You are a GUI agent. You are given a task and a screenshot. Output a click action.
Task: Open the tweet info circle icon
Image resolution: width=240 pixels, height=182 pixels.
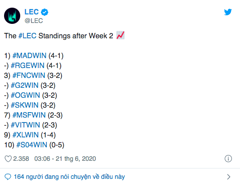[228, 159]
